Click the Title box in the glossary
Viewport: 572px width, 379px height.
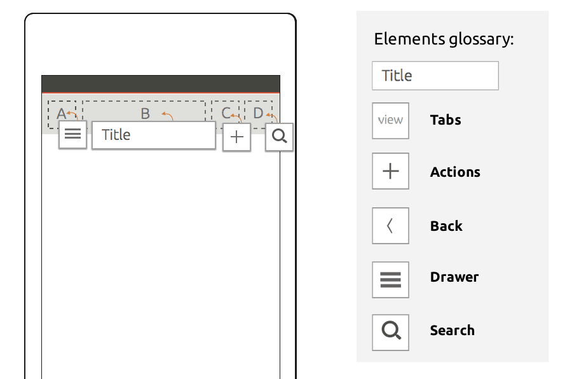(x=435, y=76)
